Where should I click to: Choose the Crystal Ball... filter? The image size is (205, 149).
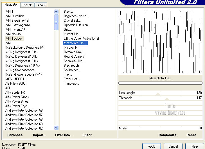pos(72,21)
